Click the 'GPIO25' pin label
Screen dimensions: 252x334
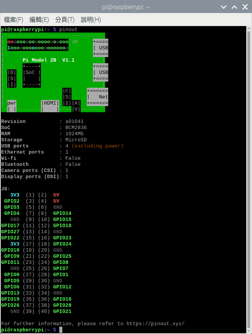(62, 256)
